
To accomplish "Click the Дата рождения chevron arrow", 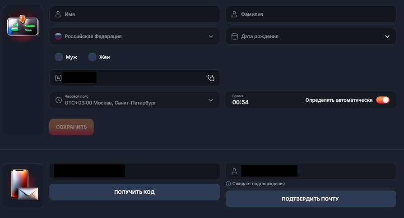I will [387, 36].
